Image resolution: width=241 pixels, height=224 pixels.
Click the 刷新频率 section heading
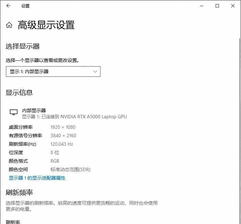tap(19, 192)
